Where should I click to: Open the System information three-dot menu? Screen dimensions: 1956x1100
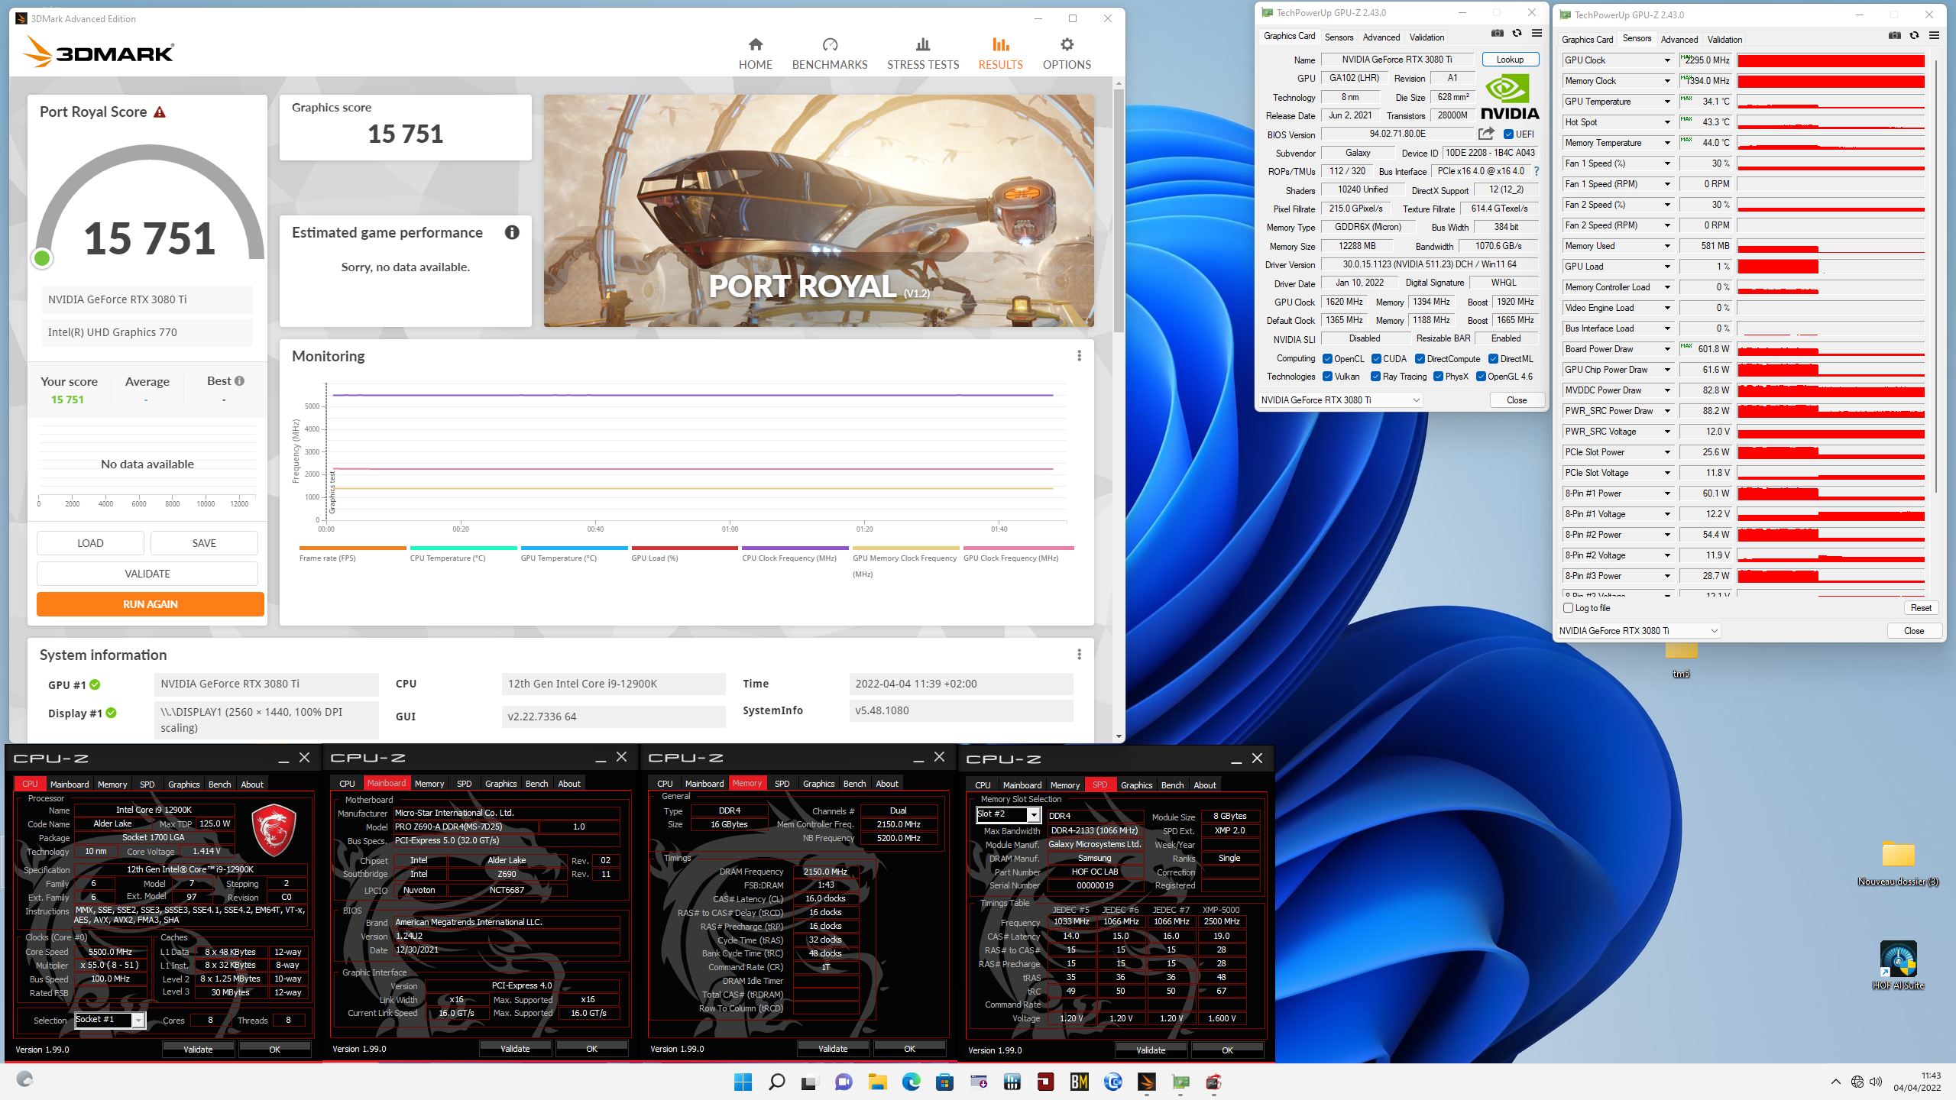click(x=1079, y=655)
